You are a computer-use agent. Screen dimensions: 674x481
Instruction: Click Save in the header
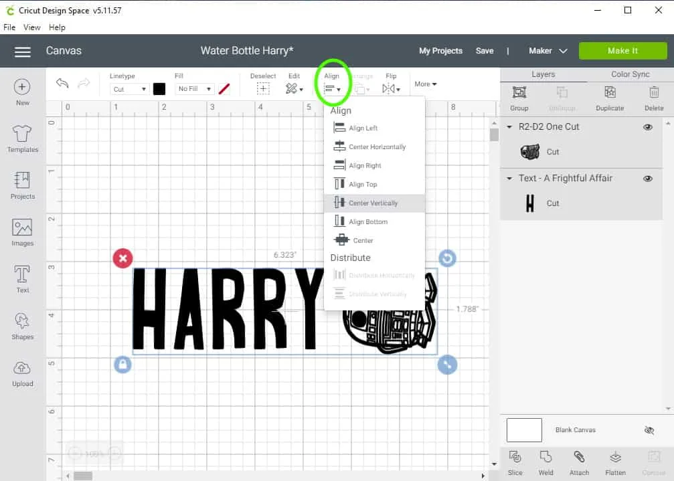485,51
